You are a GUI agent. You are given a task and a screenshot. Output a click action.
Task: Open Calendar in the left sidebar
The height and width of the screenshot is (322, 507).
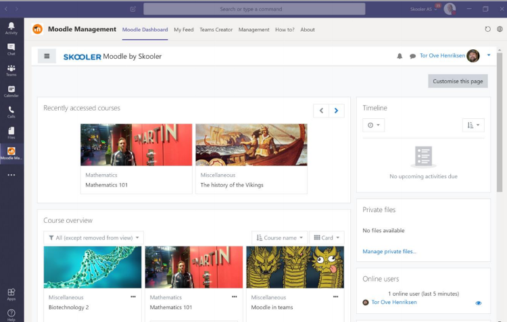11,91
